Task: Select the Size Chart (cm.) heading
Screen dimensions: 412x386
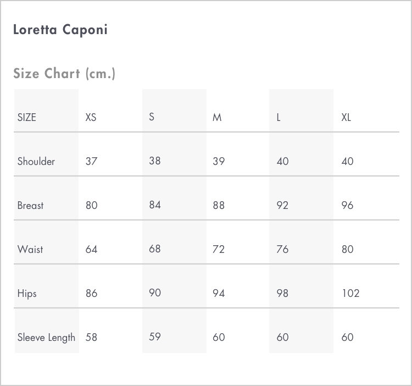Action: (x=64, y=73)
